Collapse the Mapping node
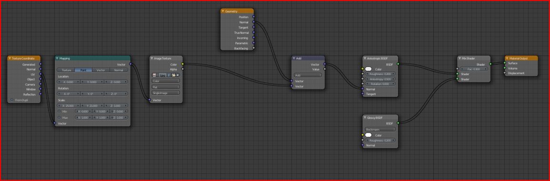Viewport: 550px width, 181px height. pyautogui.click(x=57, y=58)
